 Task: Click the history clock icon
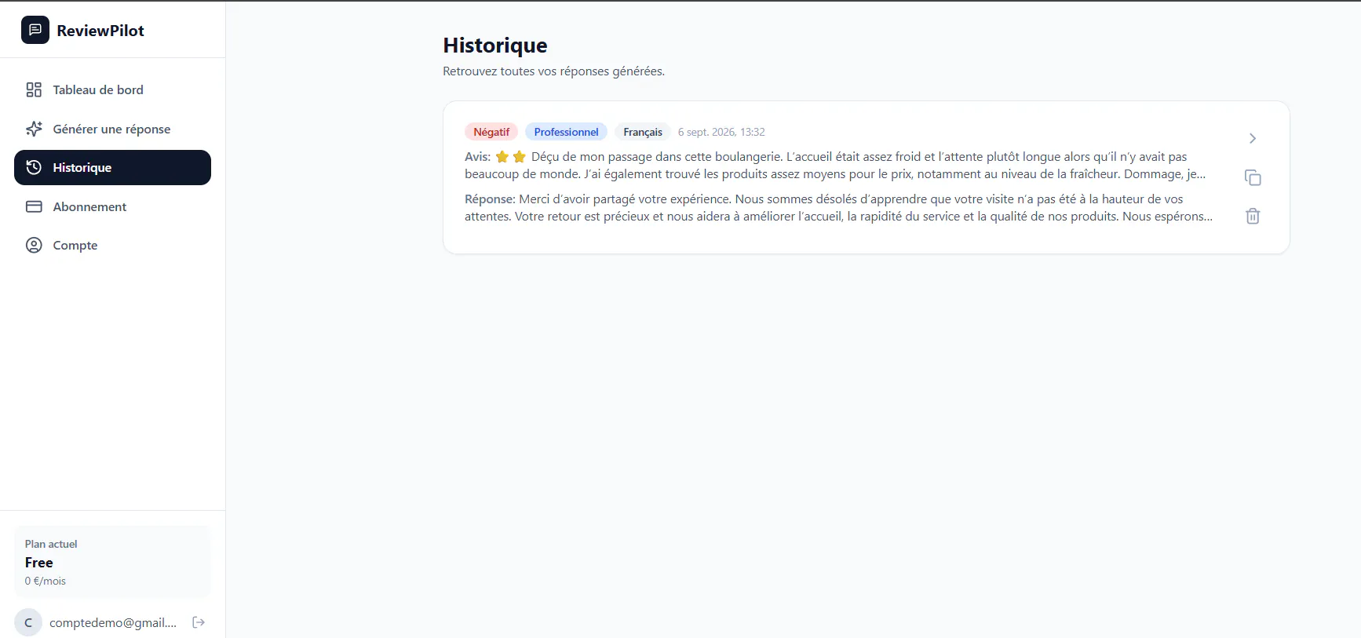point(34,167)
